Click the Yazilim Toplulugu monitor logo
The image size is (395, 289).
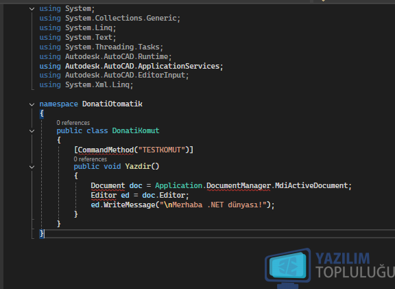click(x=288, y=268)
